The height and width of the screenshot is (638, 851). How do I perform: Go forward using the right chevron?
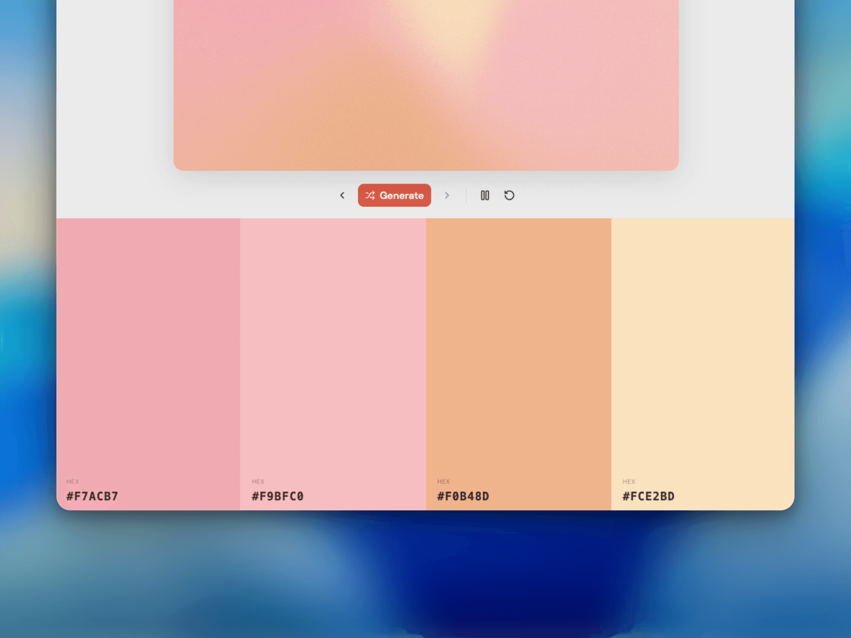[447, 195]
